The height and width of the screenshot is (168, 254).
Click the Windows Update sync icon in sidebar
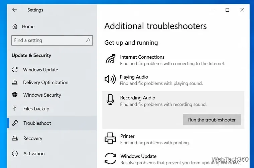click(x=15, y=69)
